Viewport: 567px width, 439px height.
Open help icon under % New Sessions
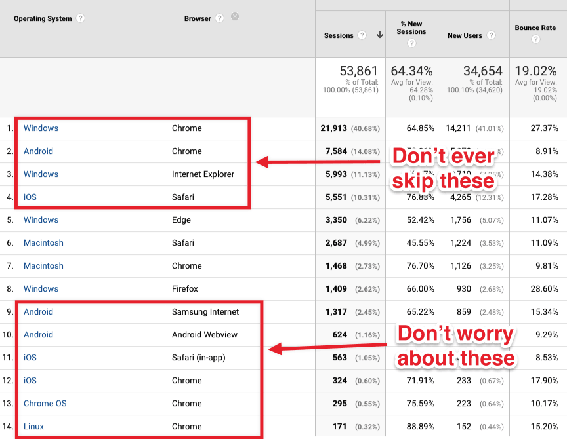[x=411, y=43]
